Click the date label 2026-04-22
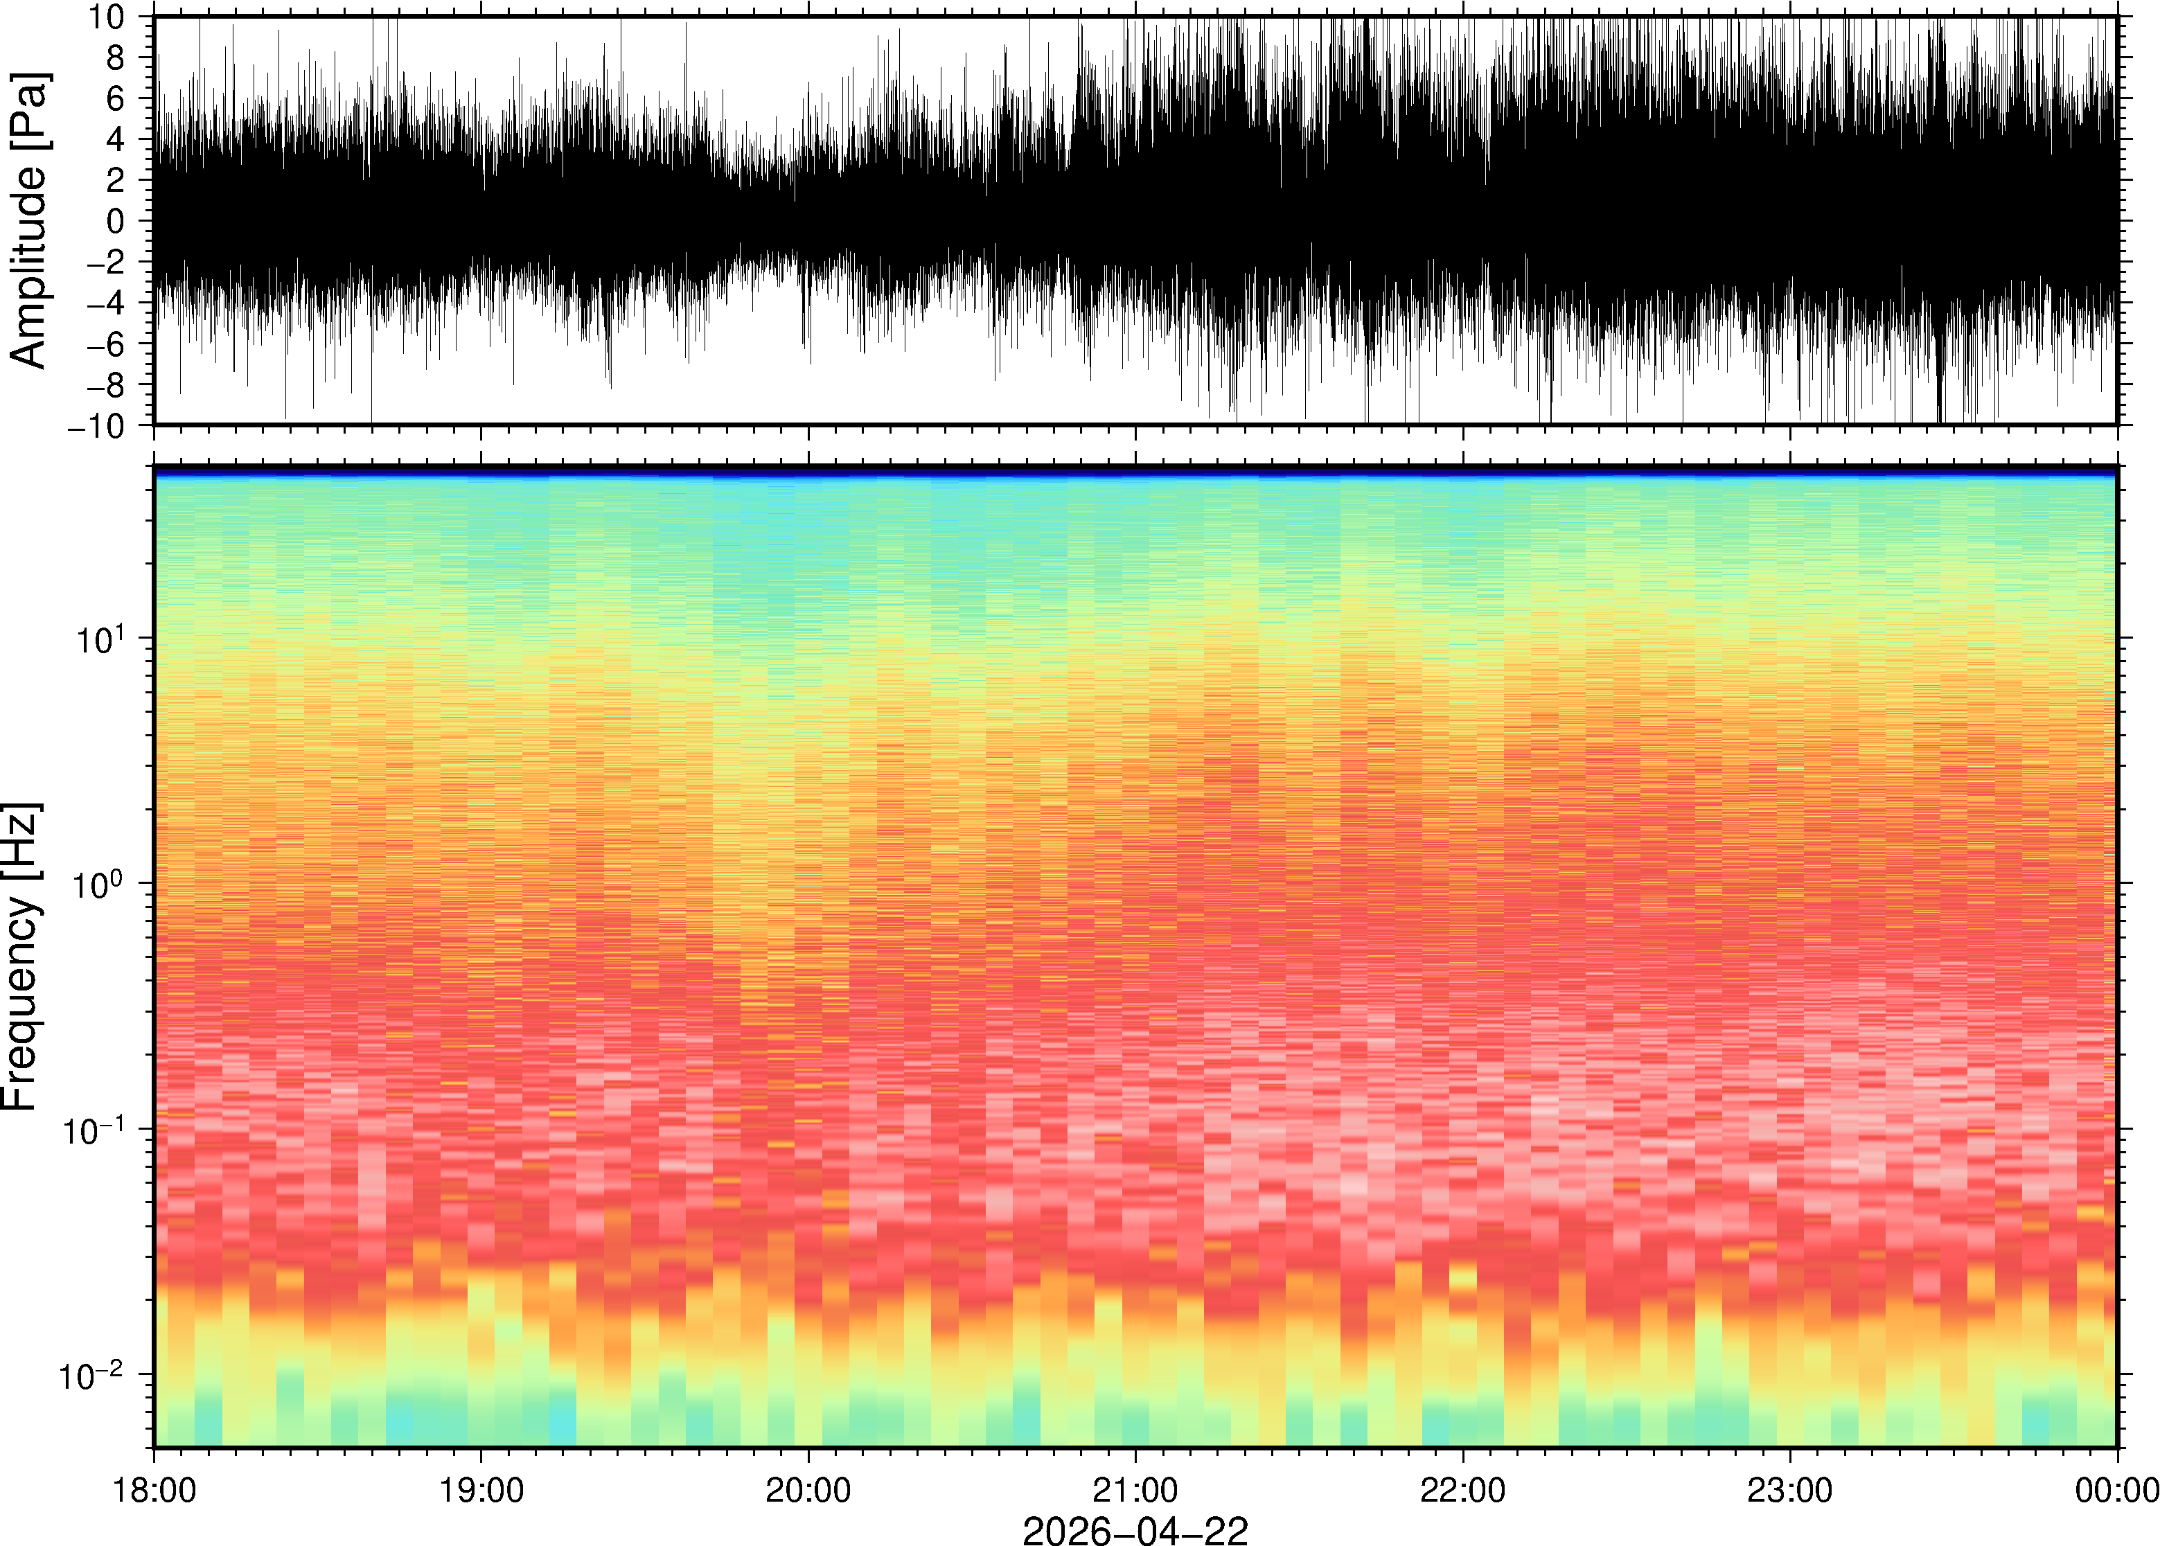 click(1135, 1530)
